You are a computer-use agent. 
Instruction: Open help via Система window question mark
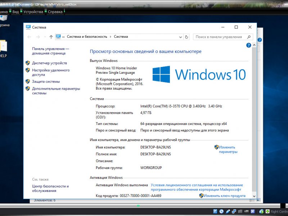click(x=248, y=45)
